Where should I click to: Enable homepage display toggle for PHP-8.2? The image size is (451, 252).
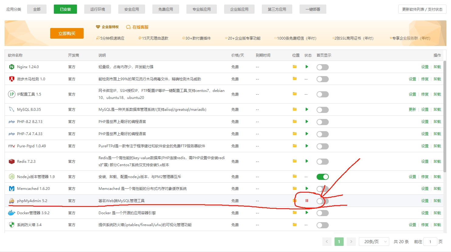pyautogui.click(x=322, y=122)
